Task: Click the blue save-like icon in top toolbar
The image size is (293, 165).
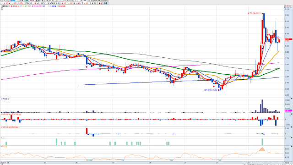Action: point(38,1)
